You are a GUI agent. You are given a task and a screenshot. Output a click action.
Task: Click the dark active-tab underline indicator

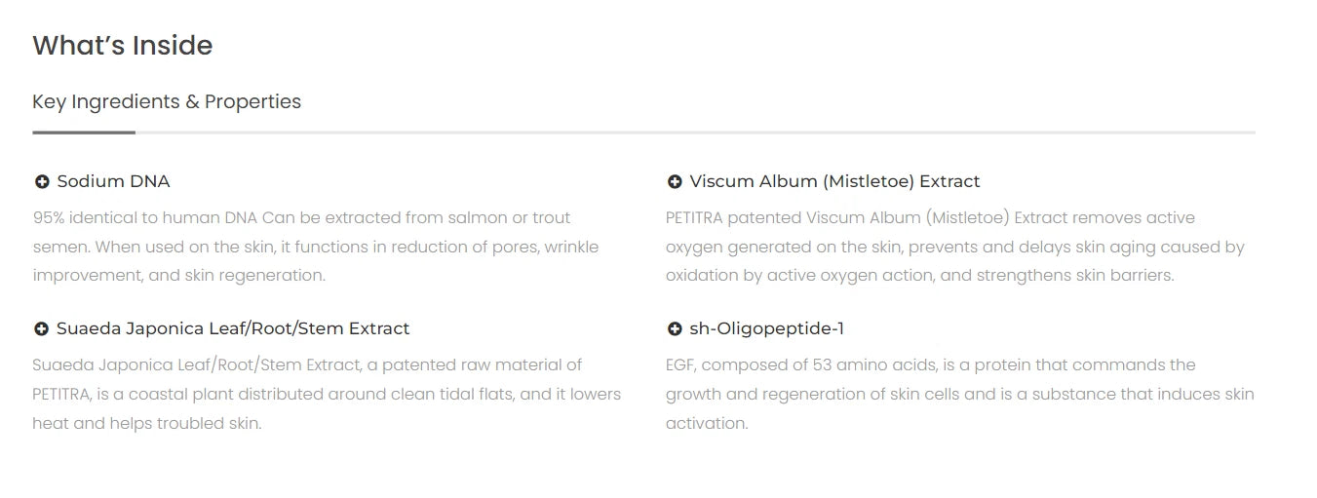tap(84, 132)
